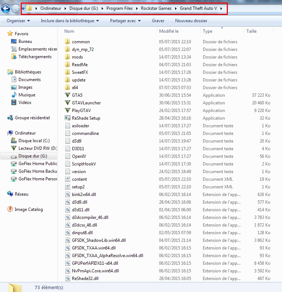This screenshot has height=292, width=282.
Task: Open the recent locations dropdown arrow
Action: pyautogui.click(x=23, y=9)
